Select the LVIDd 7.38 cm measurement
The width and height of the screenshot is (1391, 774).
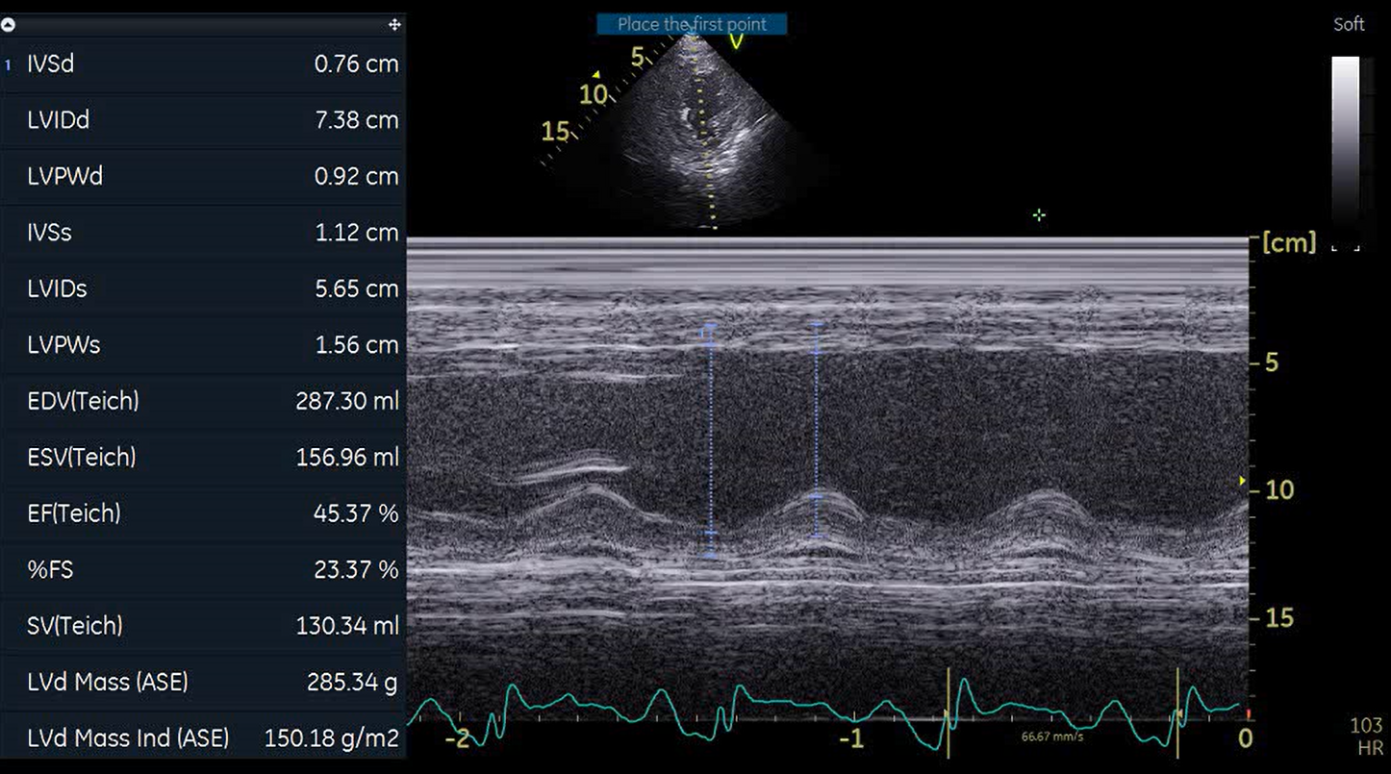202,120
